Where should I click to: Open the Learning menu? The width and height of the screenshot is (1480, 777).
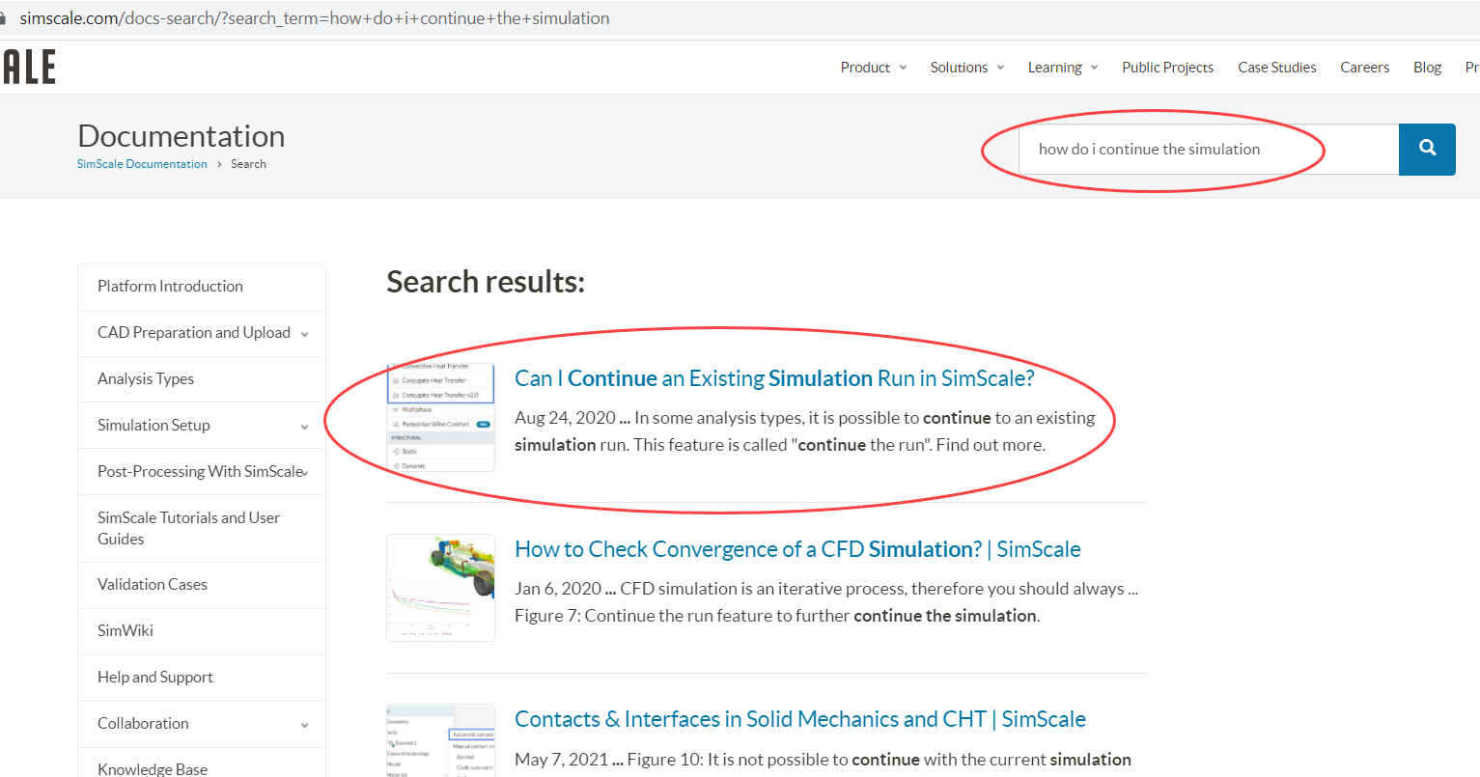click(x=1054, y=68)
